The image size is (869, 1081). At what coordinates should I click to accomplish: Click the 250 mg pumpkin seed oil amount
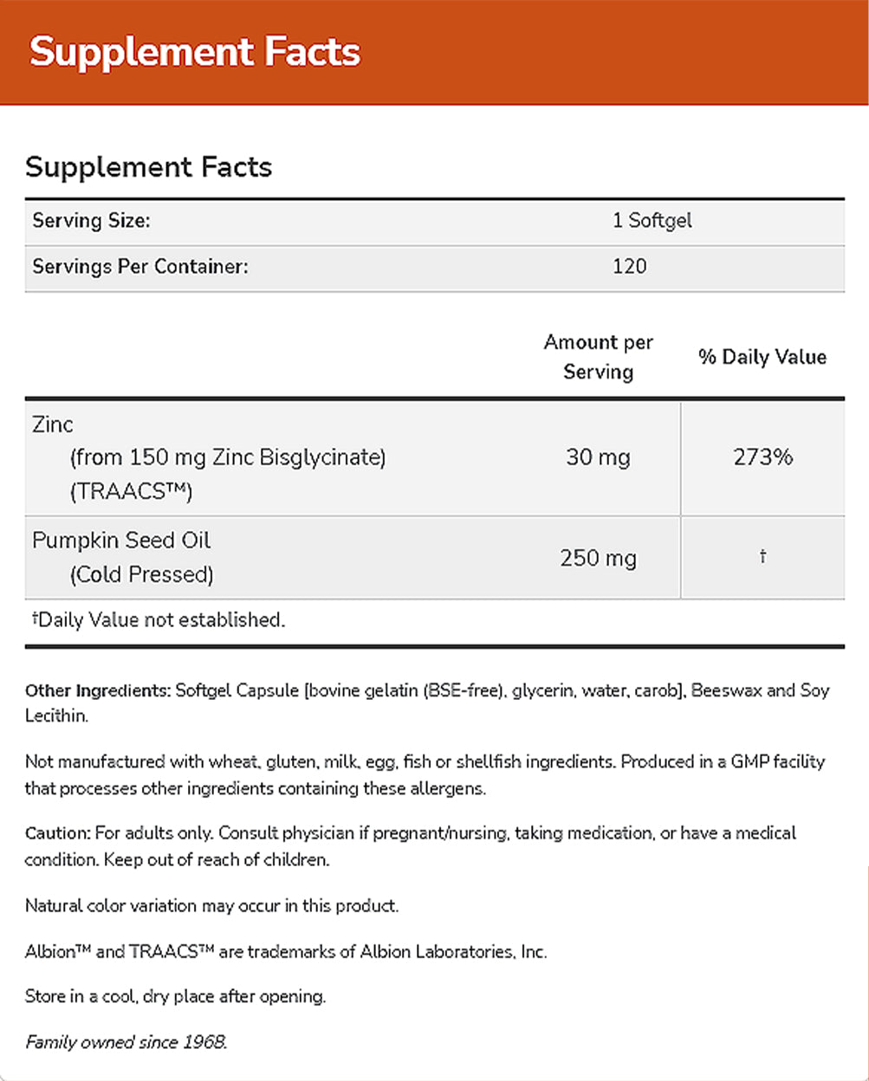598,558
